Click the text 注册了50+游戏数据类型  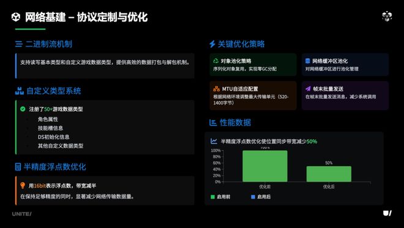(56, 109)
